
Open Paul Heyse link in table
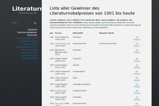[x=59, y=103]
